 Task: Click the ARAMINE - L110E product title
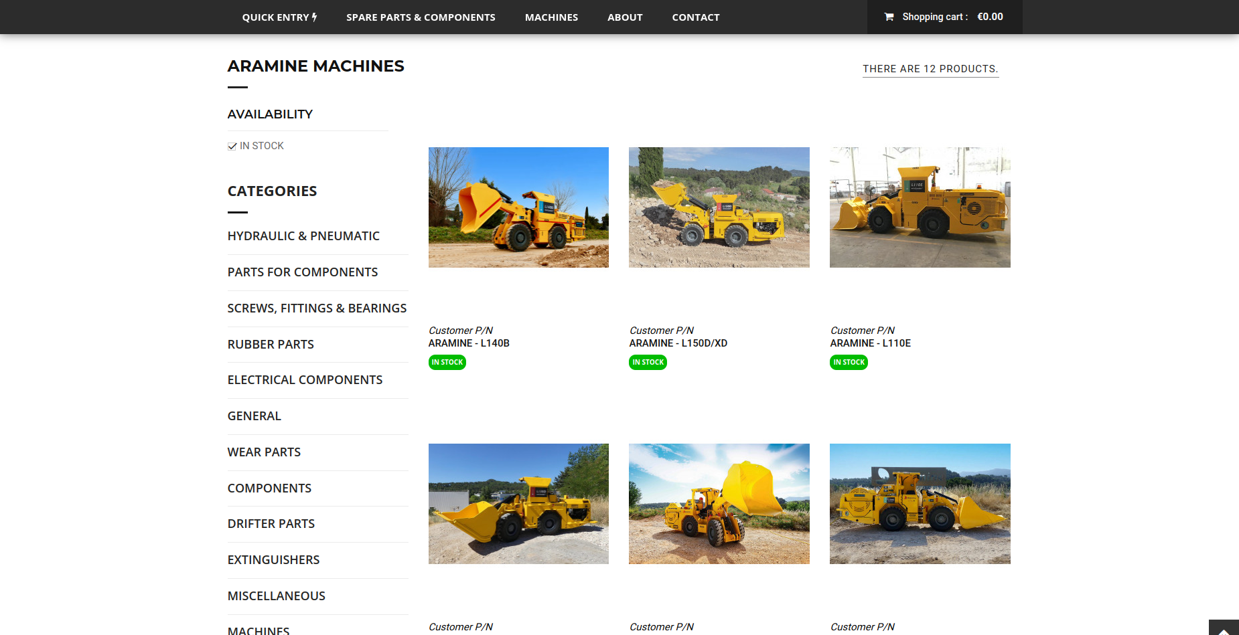(x=871, y=343)
